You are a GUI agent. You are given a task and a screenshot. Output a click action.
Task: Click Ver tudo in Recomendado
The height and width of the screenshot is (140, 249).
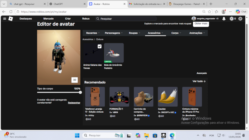click(199, 81)
